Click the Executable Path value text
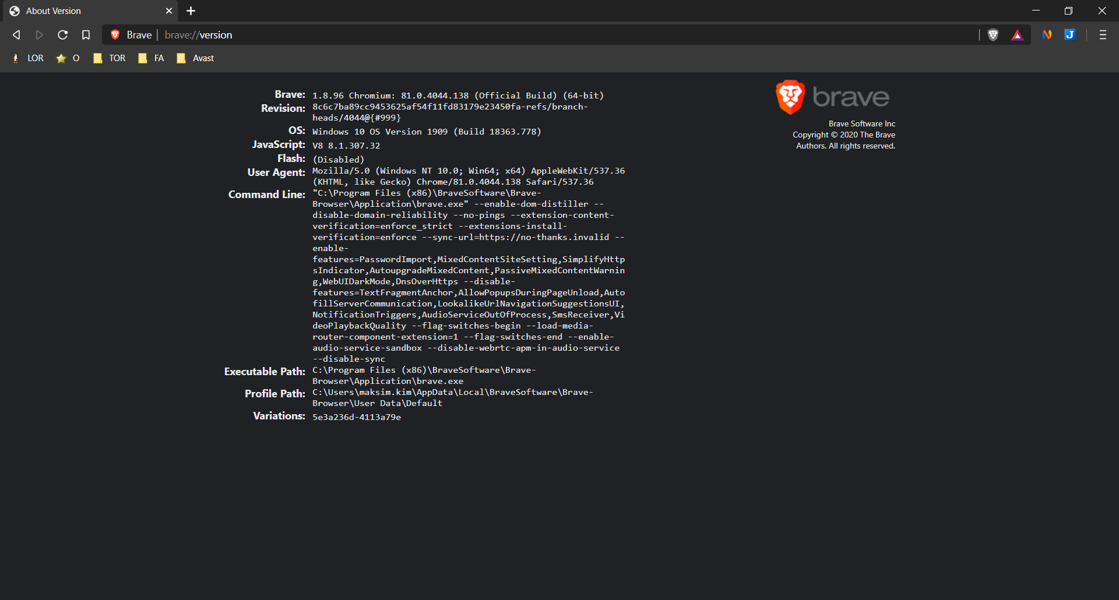1119x600 pixels. click(x=424, y=376)
